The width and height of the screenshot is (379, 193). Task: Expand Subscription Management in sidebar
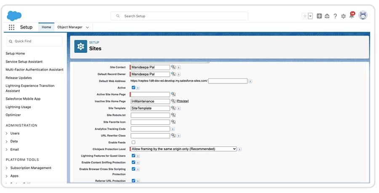tap(7, 168)
